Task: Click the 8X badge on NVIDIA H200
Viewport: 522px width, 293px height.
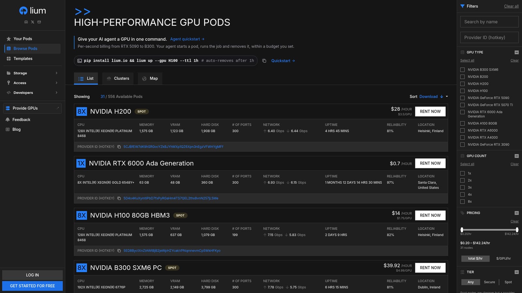Action: pyautogui.click(x=82, y=111)
